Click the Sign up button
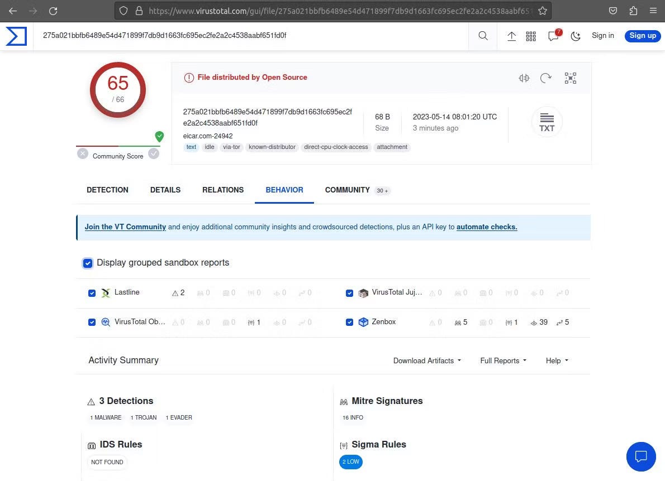Screen dimensions: 665x481 click(x=642, y=36)
